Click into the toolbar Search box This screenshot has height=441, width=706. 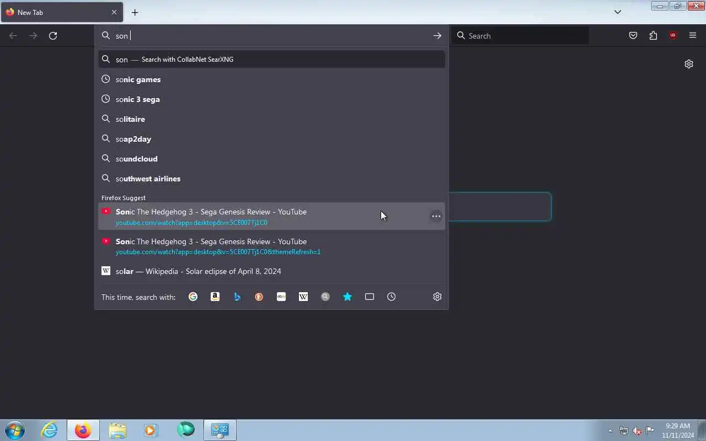coord(520,36)
